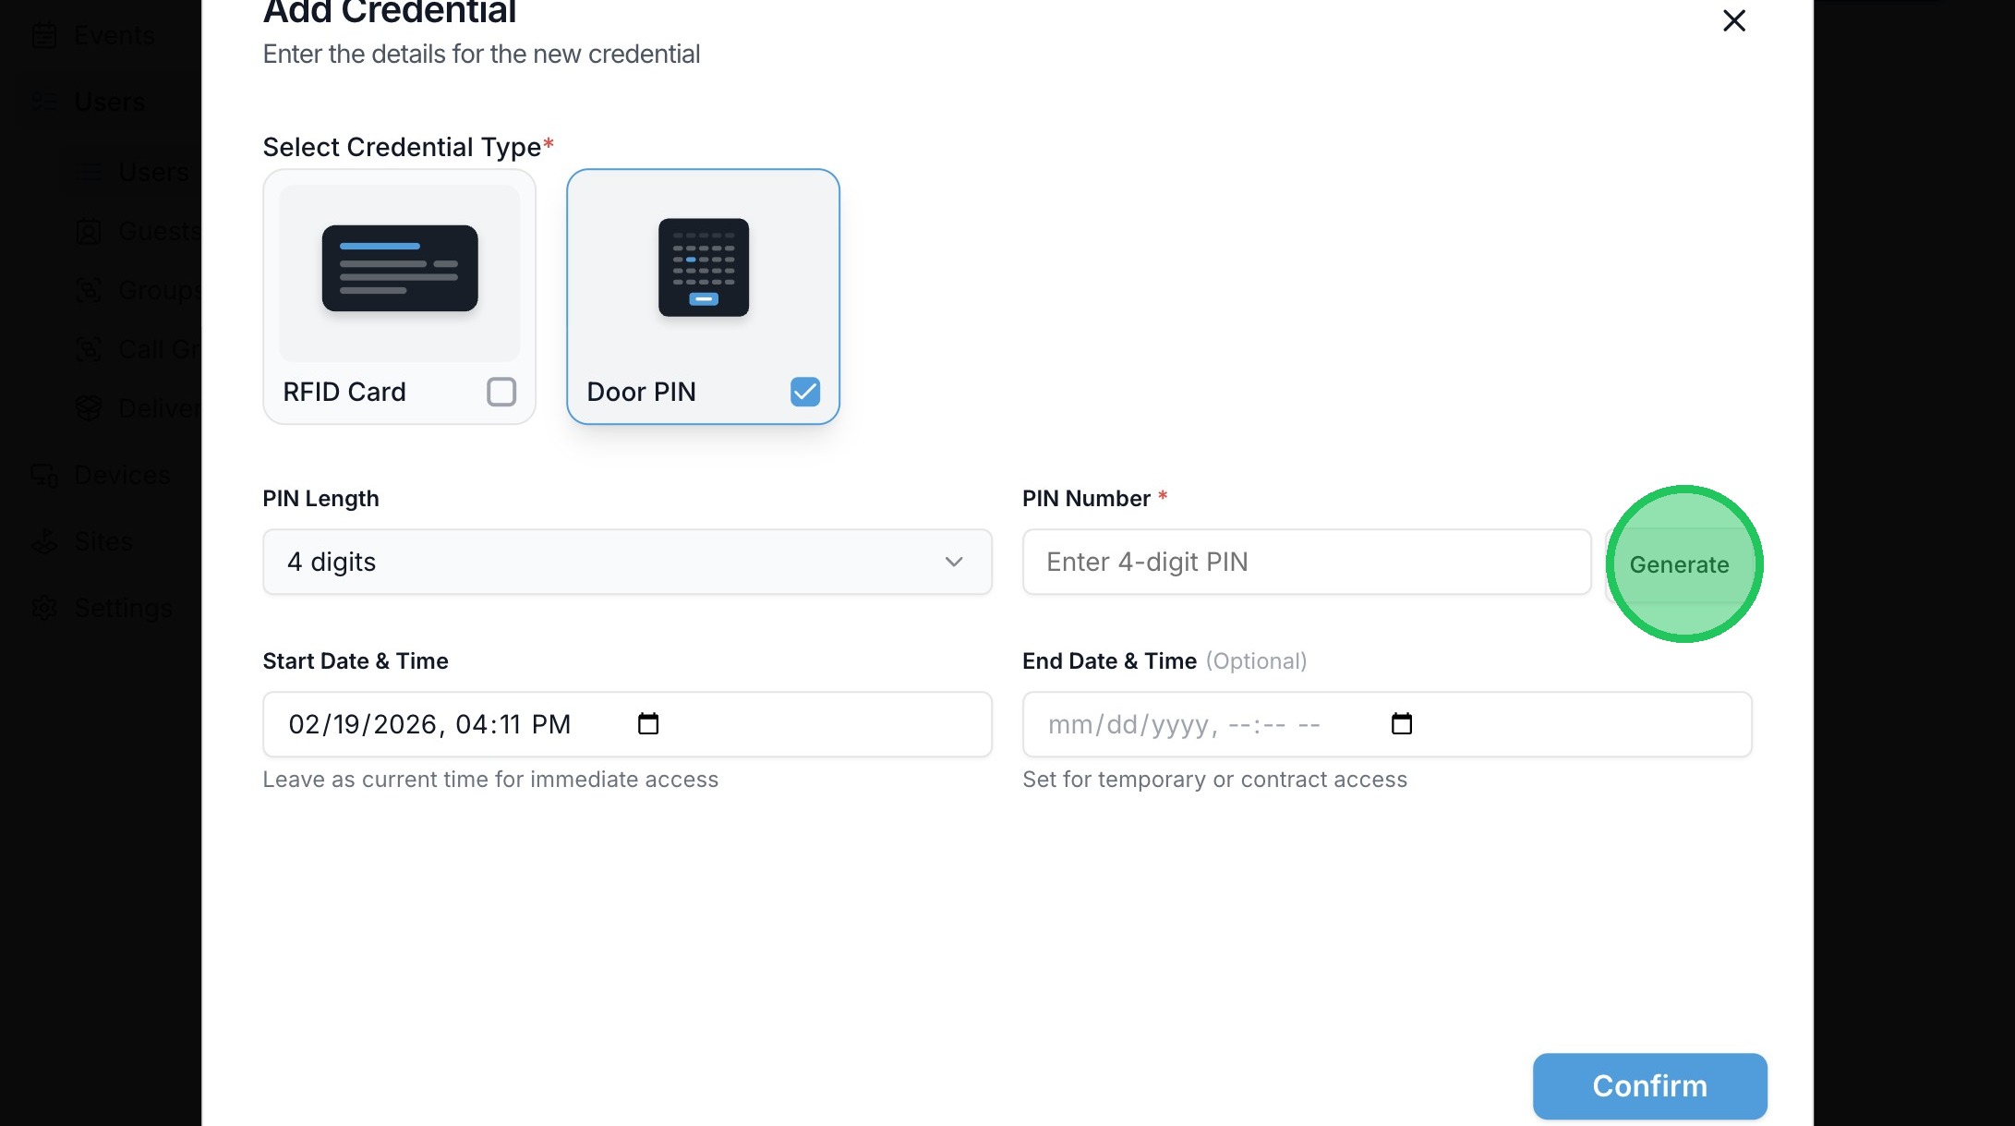Click the PIN Length chevron arrow
Image resolution: width=2015 pixels, height=1126 pixels.
tap(954, 562)
